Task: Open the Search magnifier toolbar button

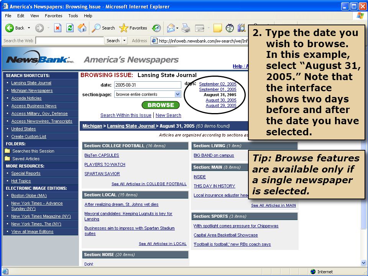Action: click(x=103, y=28)
